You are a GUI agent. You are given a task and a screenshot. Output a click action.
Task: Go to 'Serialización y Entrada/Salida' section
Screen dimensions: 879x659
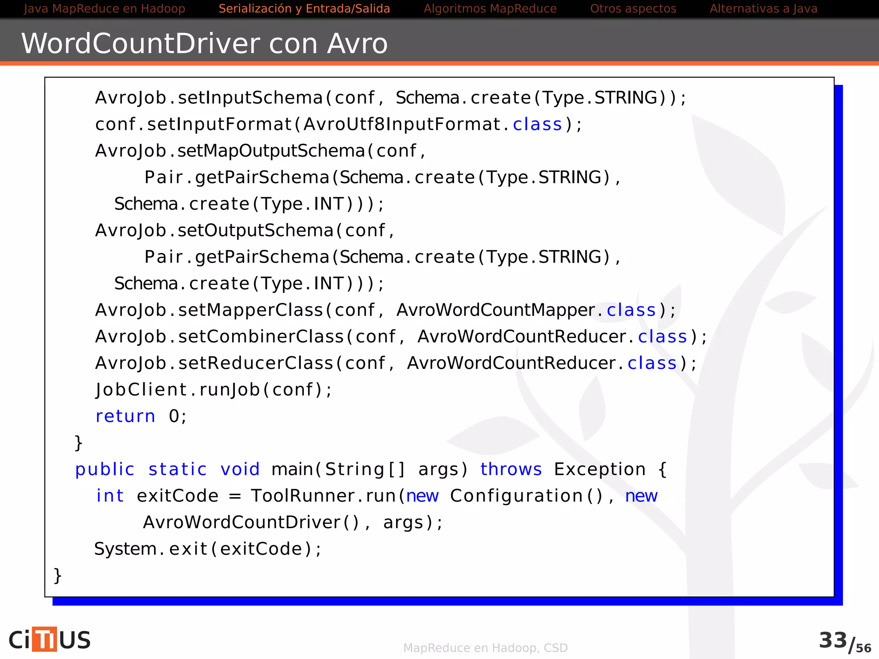[304, 9]
